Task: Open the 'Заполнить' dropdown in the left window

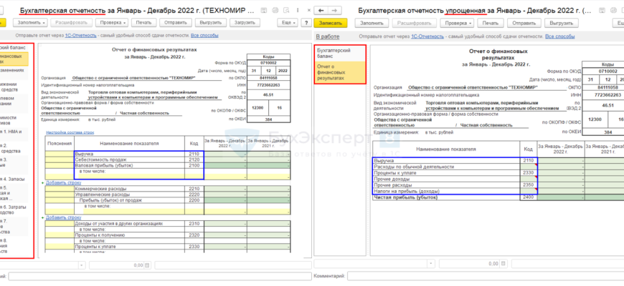Action: coord(31,23)
